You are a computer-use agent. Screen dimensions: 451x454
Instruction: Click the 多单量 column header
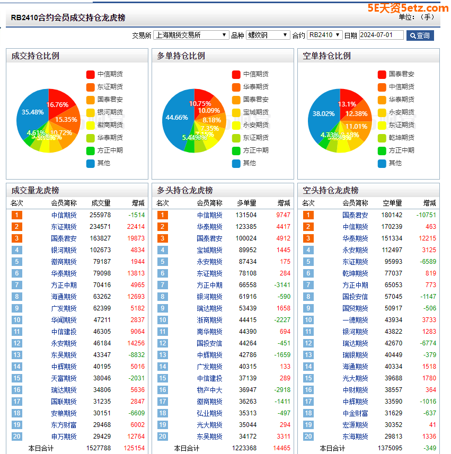pos(246,203)
